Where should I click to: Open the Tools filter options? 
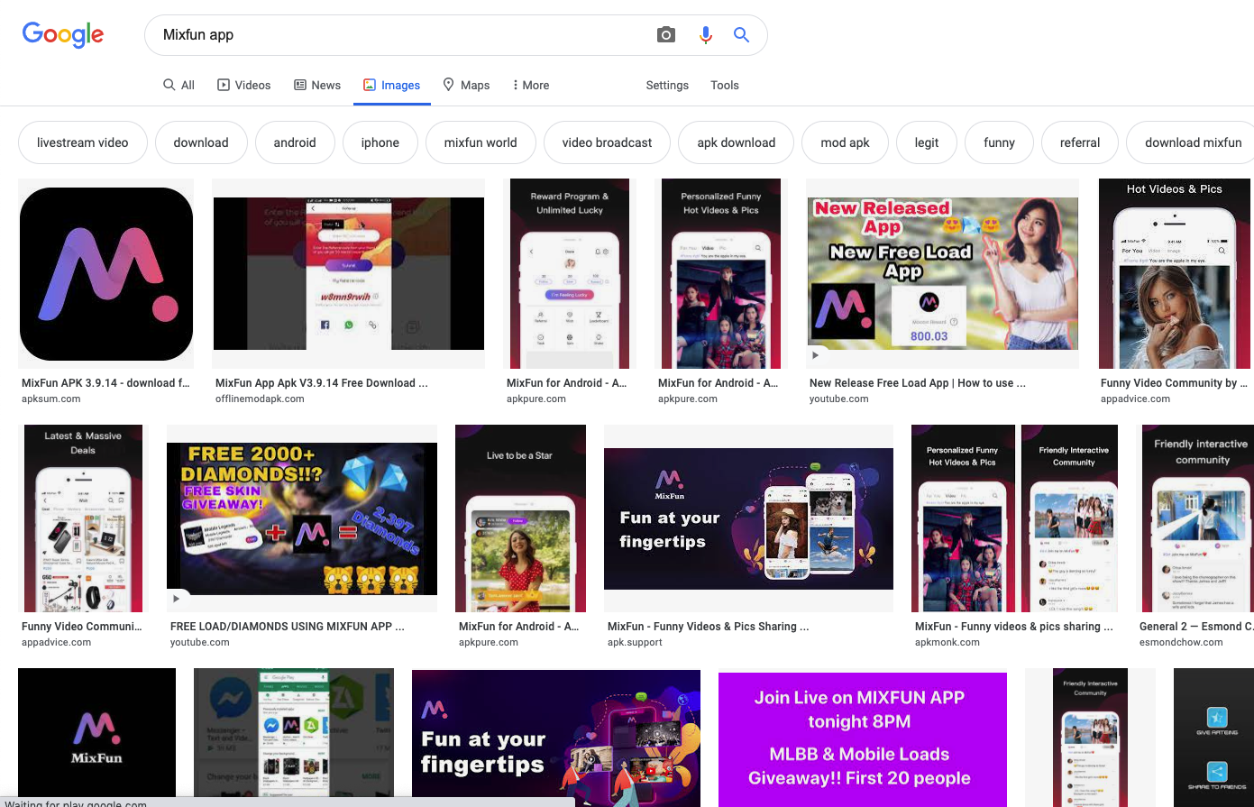tap(724, 85)
